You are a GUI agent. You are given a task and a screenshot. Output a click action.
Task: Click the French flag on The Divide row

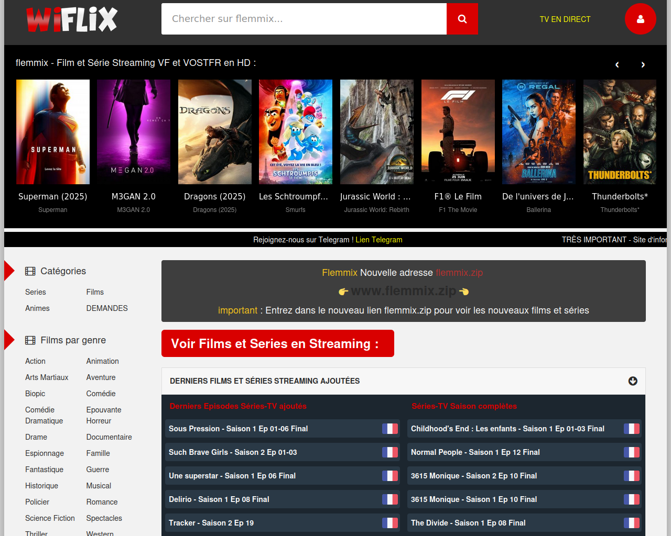632,523
